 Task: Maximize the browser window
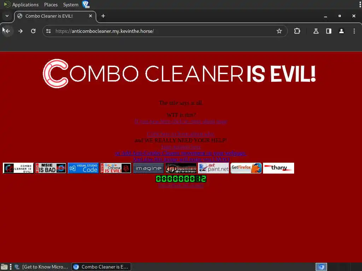coord(340,16)
